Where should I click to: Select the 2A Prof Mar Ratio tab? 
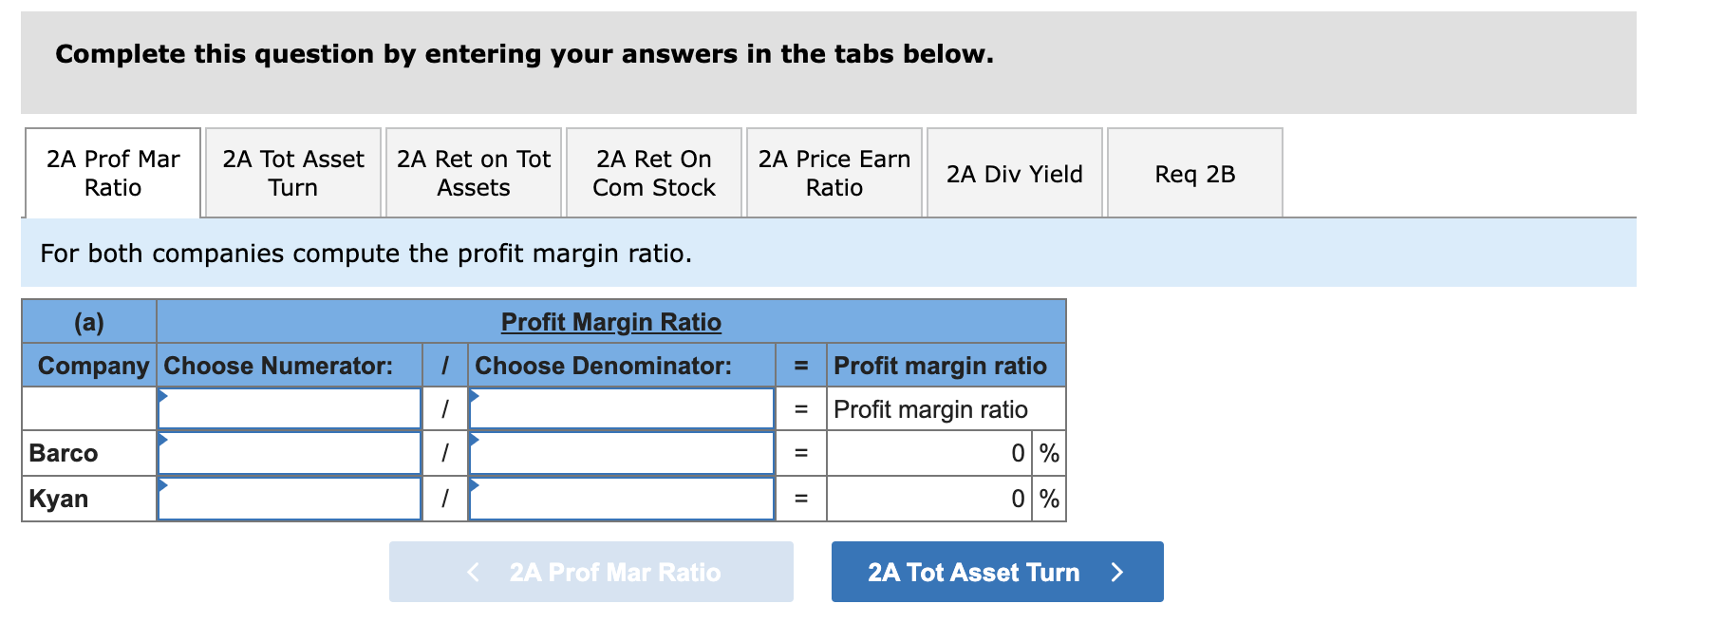pyautogui.click(x=112, y=172)
